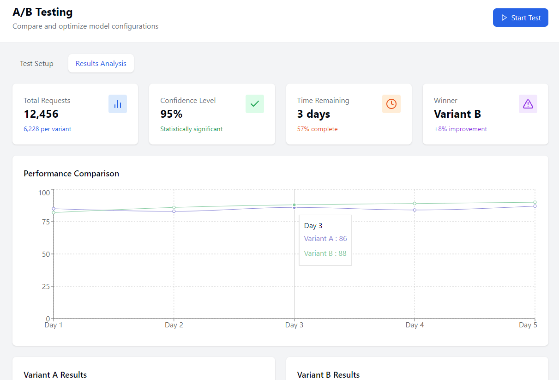Click "Variant A : 86" in the chart tooltip

[x=325, y=239]
